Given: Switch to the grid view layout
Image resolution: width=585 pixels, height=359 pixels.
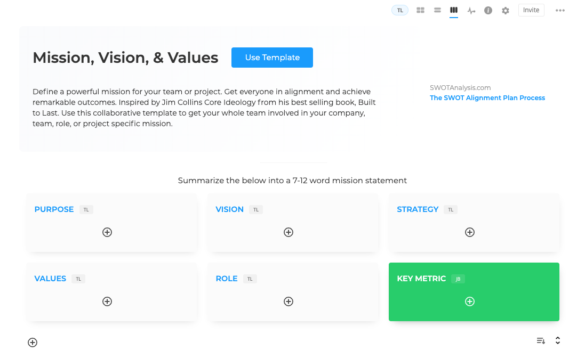Looking at the screenshot, I should click(420, 10).
